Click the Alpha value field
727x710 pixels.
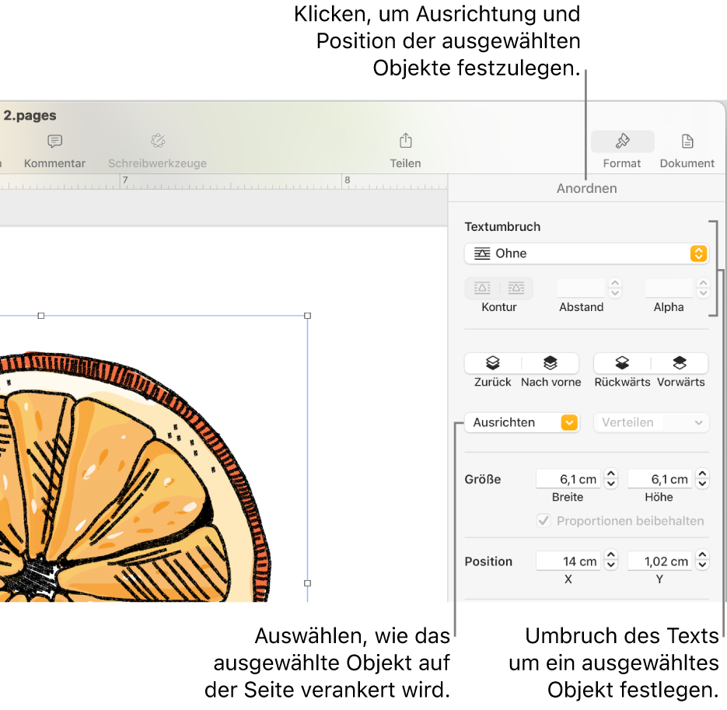[669, 288]
